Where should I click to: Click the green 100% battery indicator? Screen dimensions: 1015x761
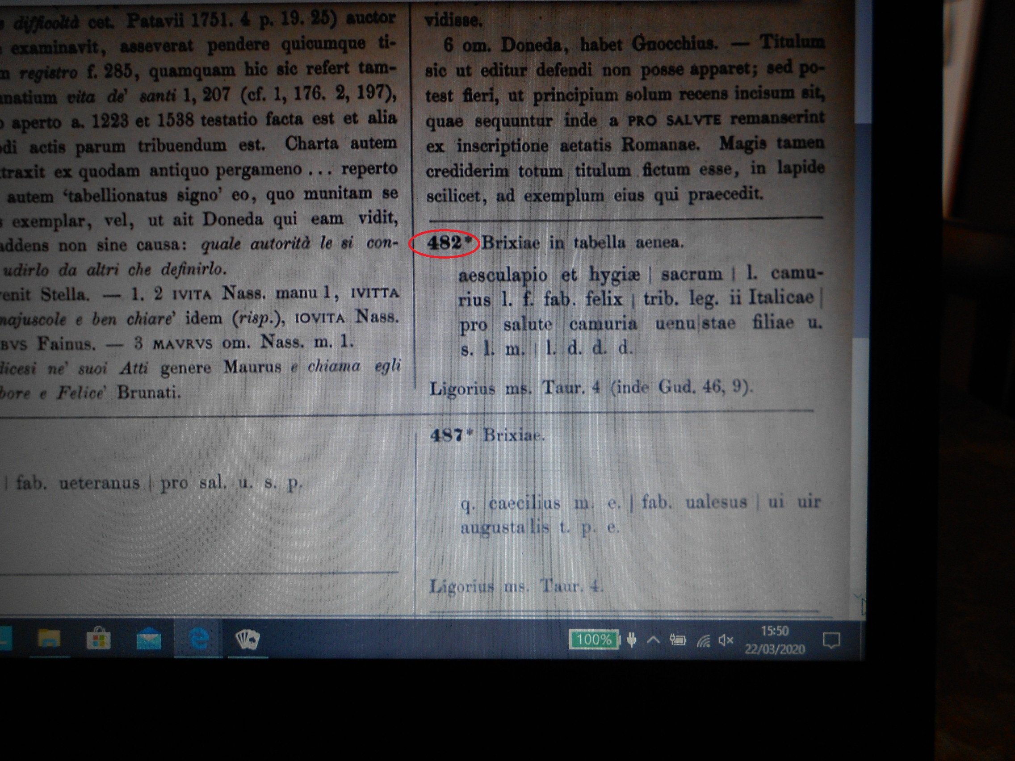tap(593, 640)
